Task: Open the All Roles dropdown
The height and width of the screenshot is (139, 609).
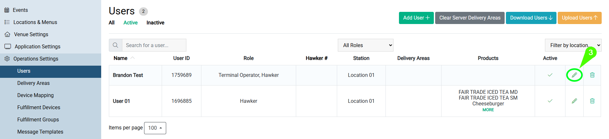Action: [366, 45]
